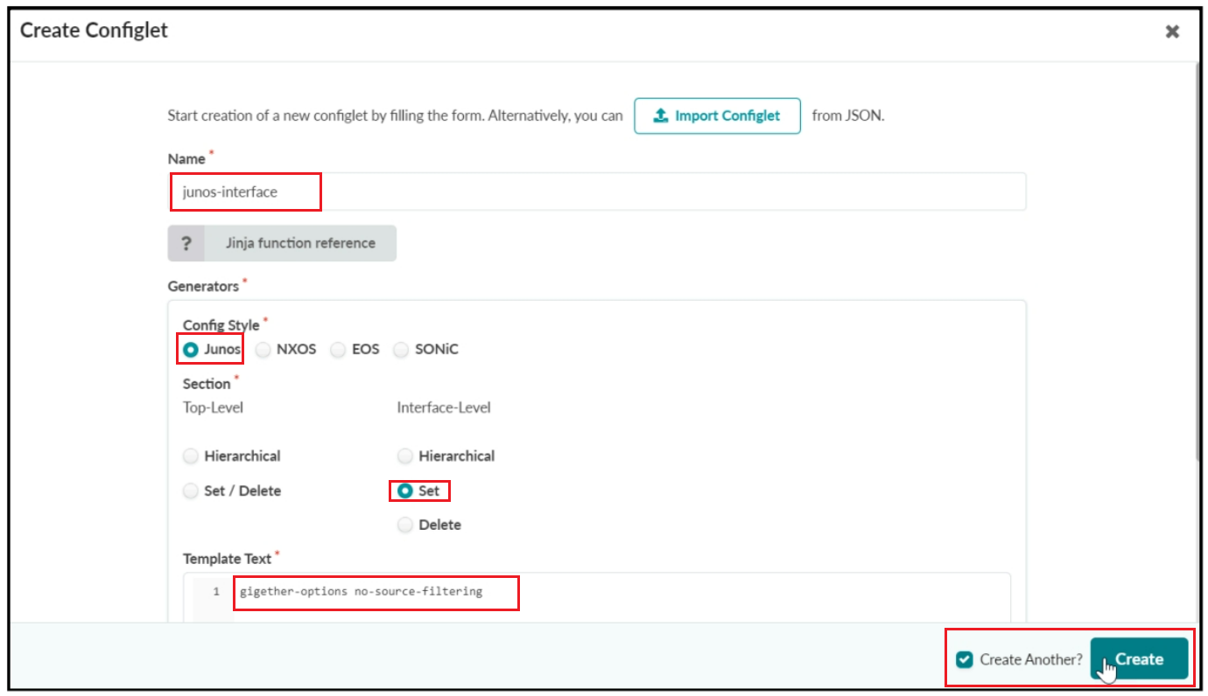1208x696 pixels.
Task: Focus the Name input field
Action: click(x=595, y=192)
